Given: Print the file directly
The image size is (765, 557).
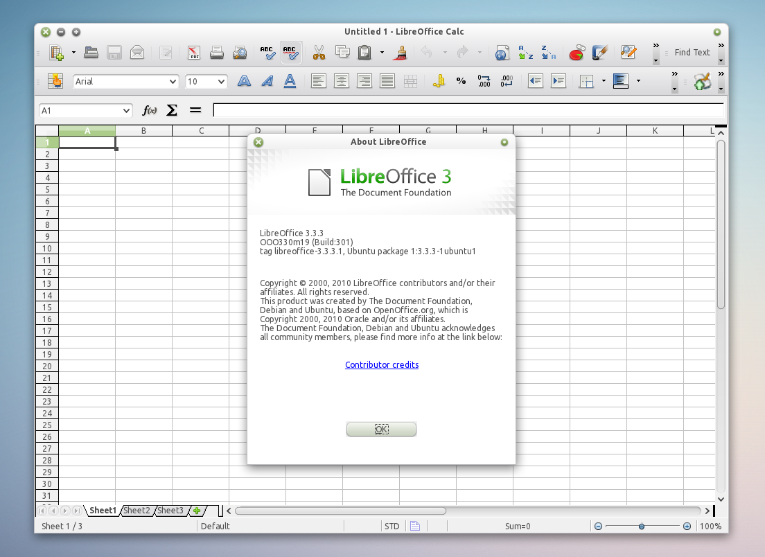Looking at the screenshot, I should [217, 53].
